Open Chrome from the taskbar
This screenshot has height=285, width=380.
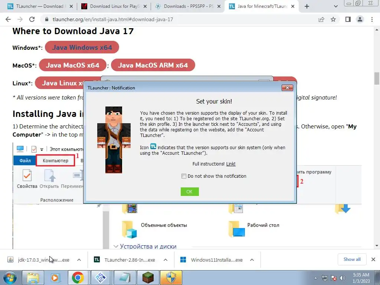tap(78, 278)
